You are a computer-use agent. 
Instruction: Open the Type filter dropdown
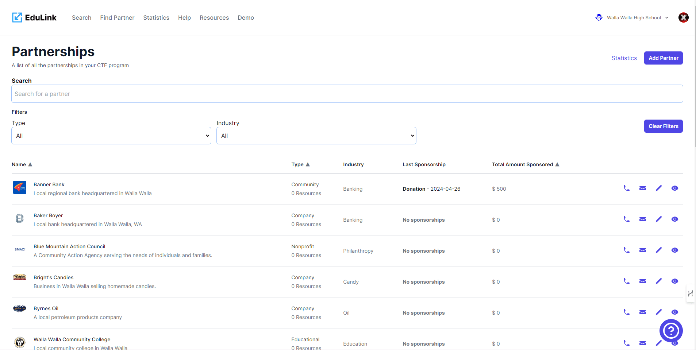111,136
